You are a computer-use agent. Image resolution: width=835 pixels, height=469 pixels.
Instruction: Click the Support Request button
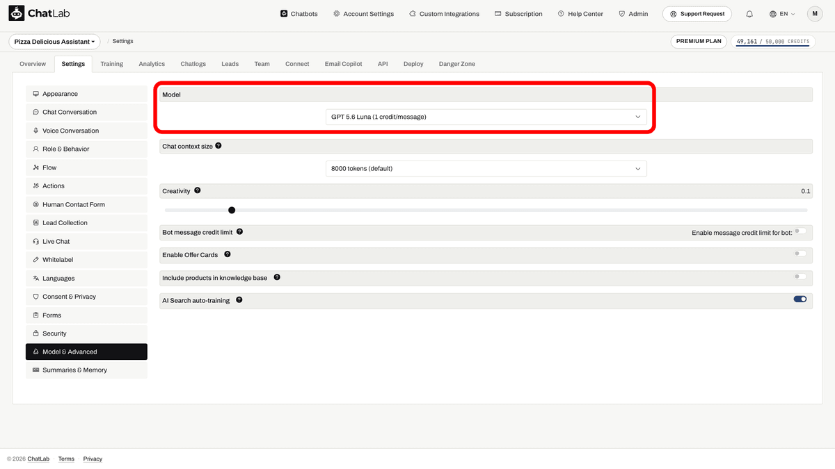tap(697, 14)
